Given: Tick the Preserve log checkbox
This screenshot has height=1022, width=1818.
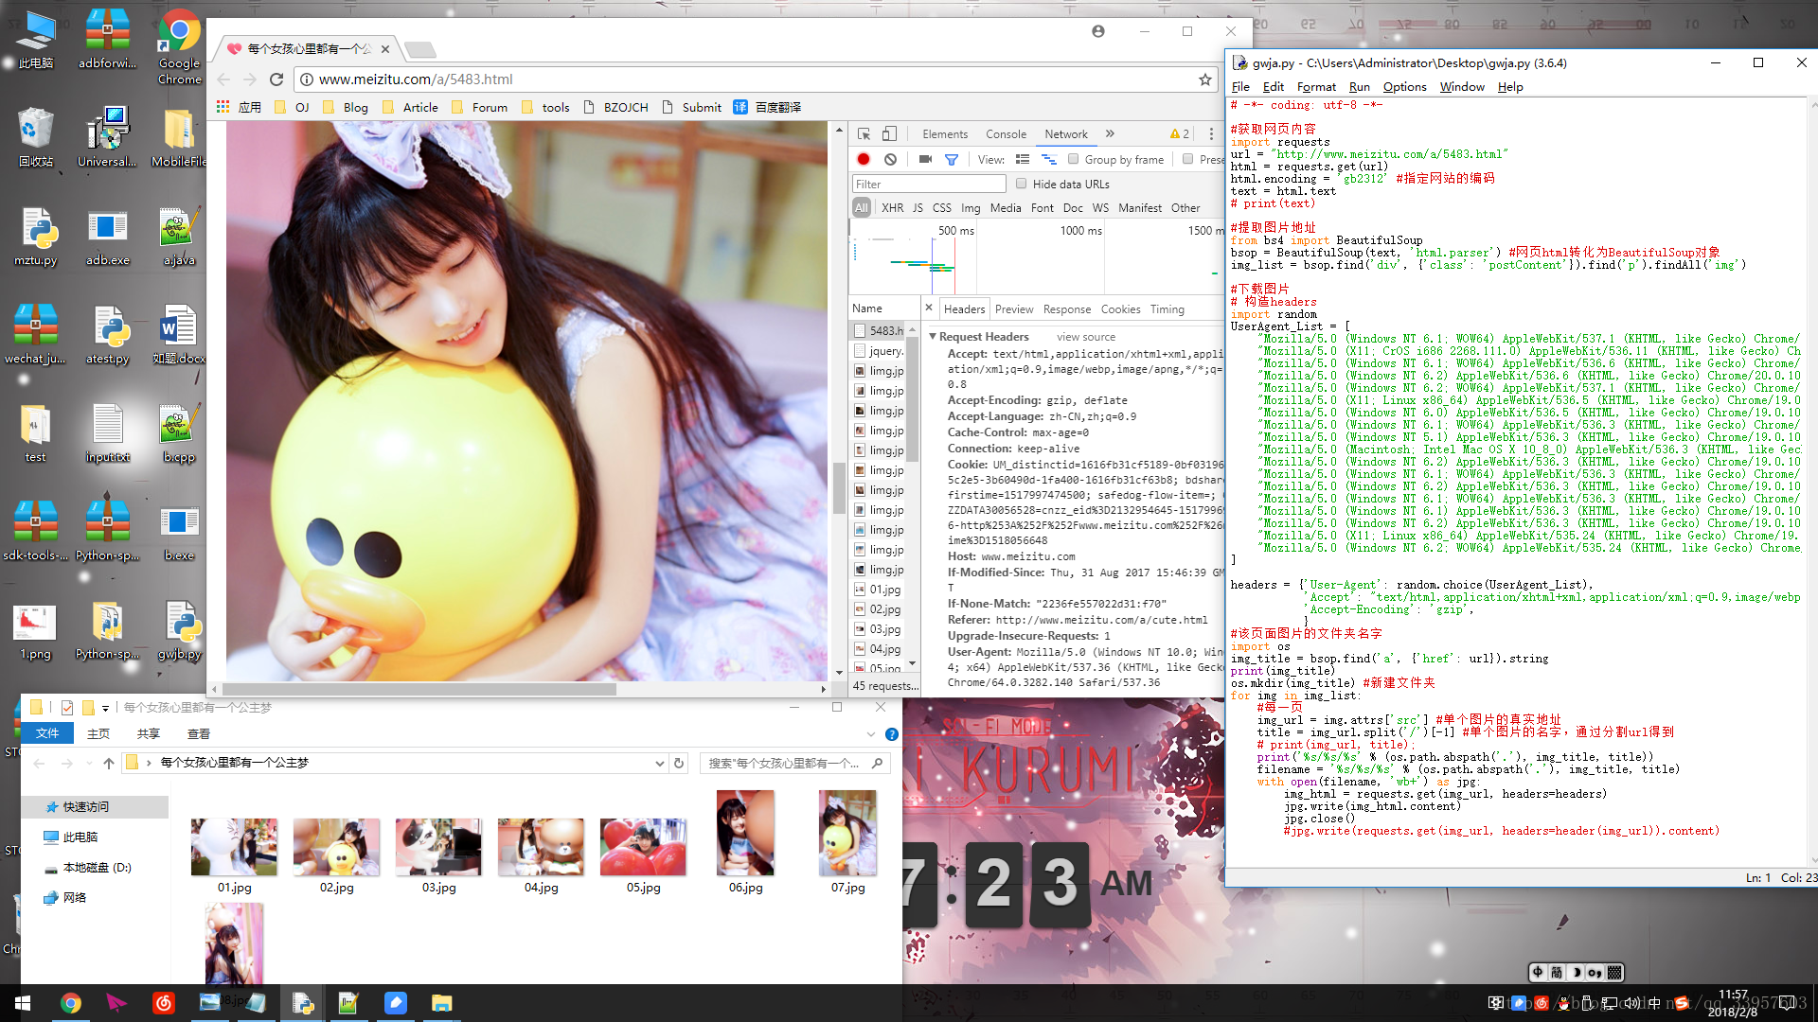Looking at the screenshot, I should click(x=1187, y=159).
